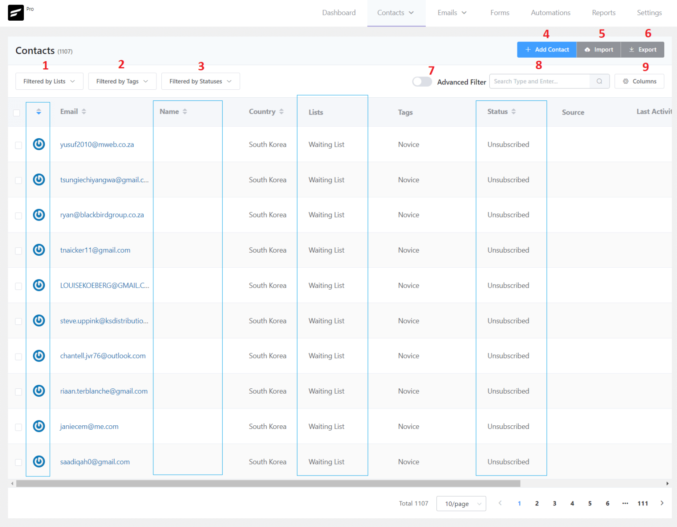
Task: Tick the checkbox for riaan.terblanche@gmail.com row
Action: pyautogui.click(x=18, y=391)
